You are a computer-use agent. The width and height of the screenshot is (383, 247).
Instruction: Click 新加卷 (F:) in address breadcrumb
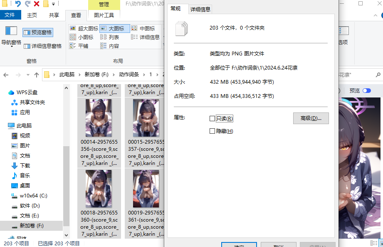pos(96,74)
